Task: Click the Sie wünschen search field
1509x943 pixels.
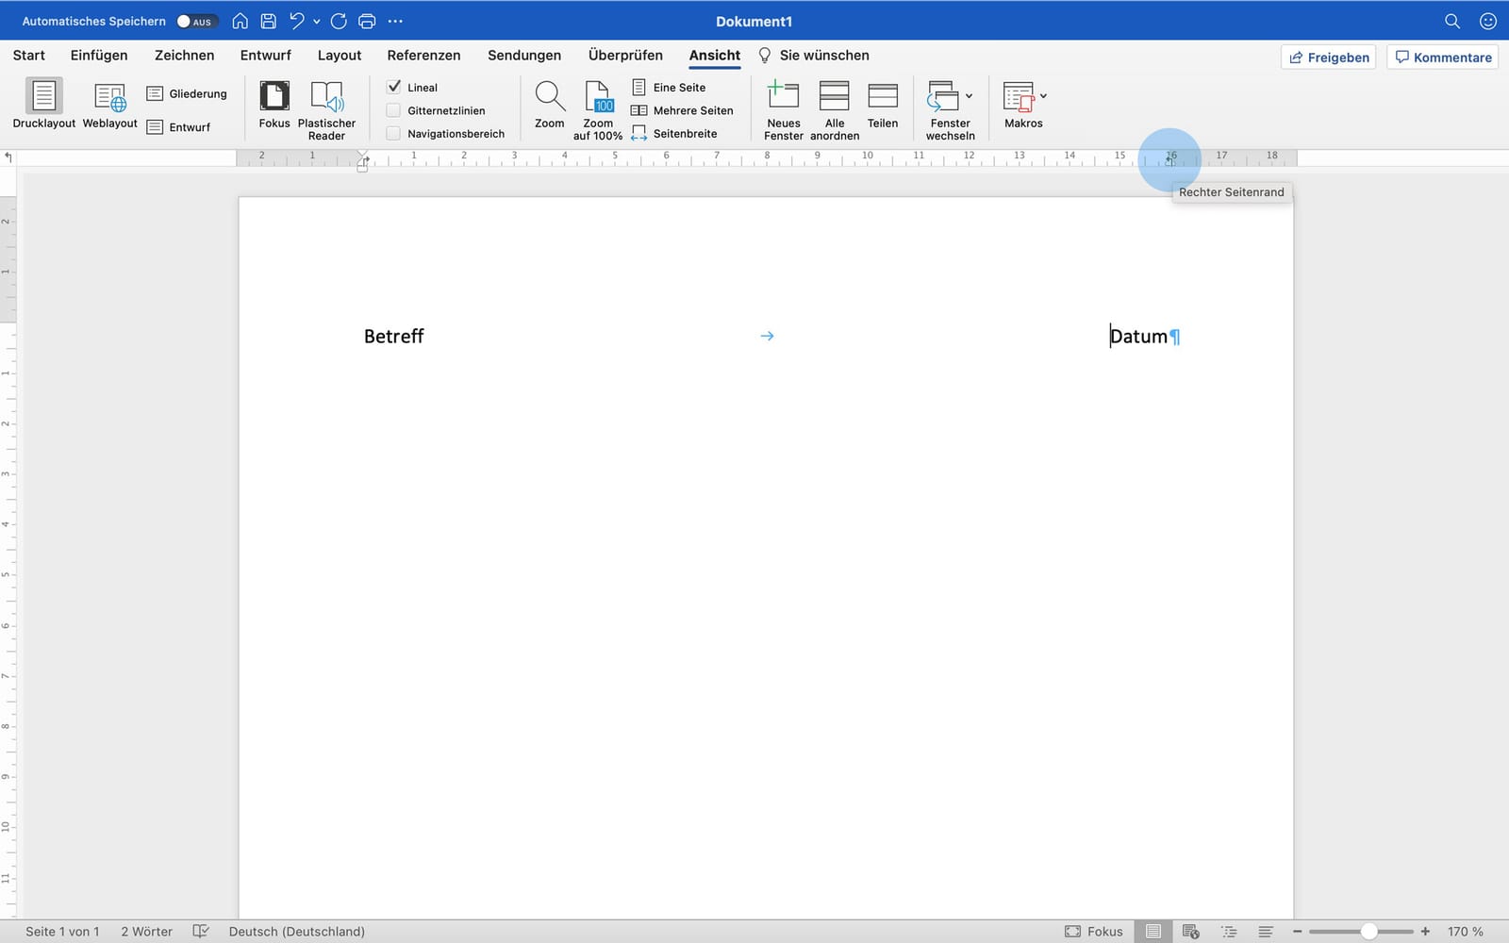Action: click(x=814, y=55)
